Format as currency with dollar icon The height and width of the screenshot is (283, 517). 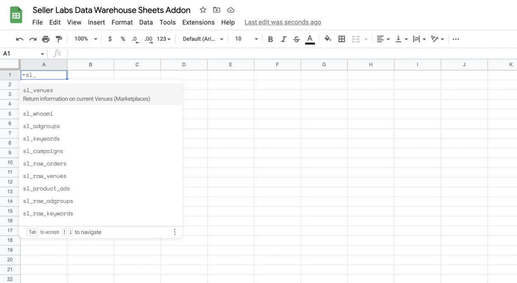tap(110, 39)
